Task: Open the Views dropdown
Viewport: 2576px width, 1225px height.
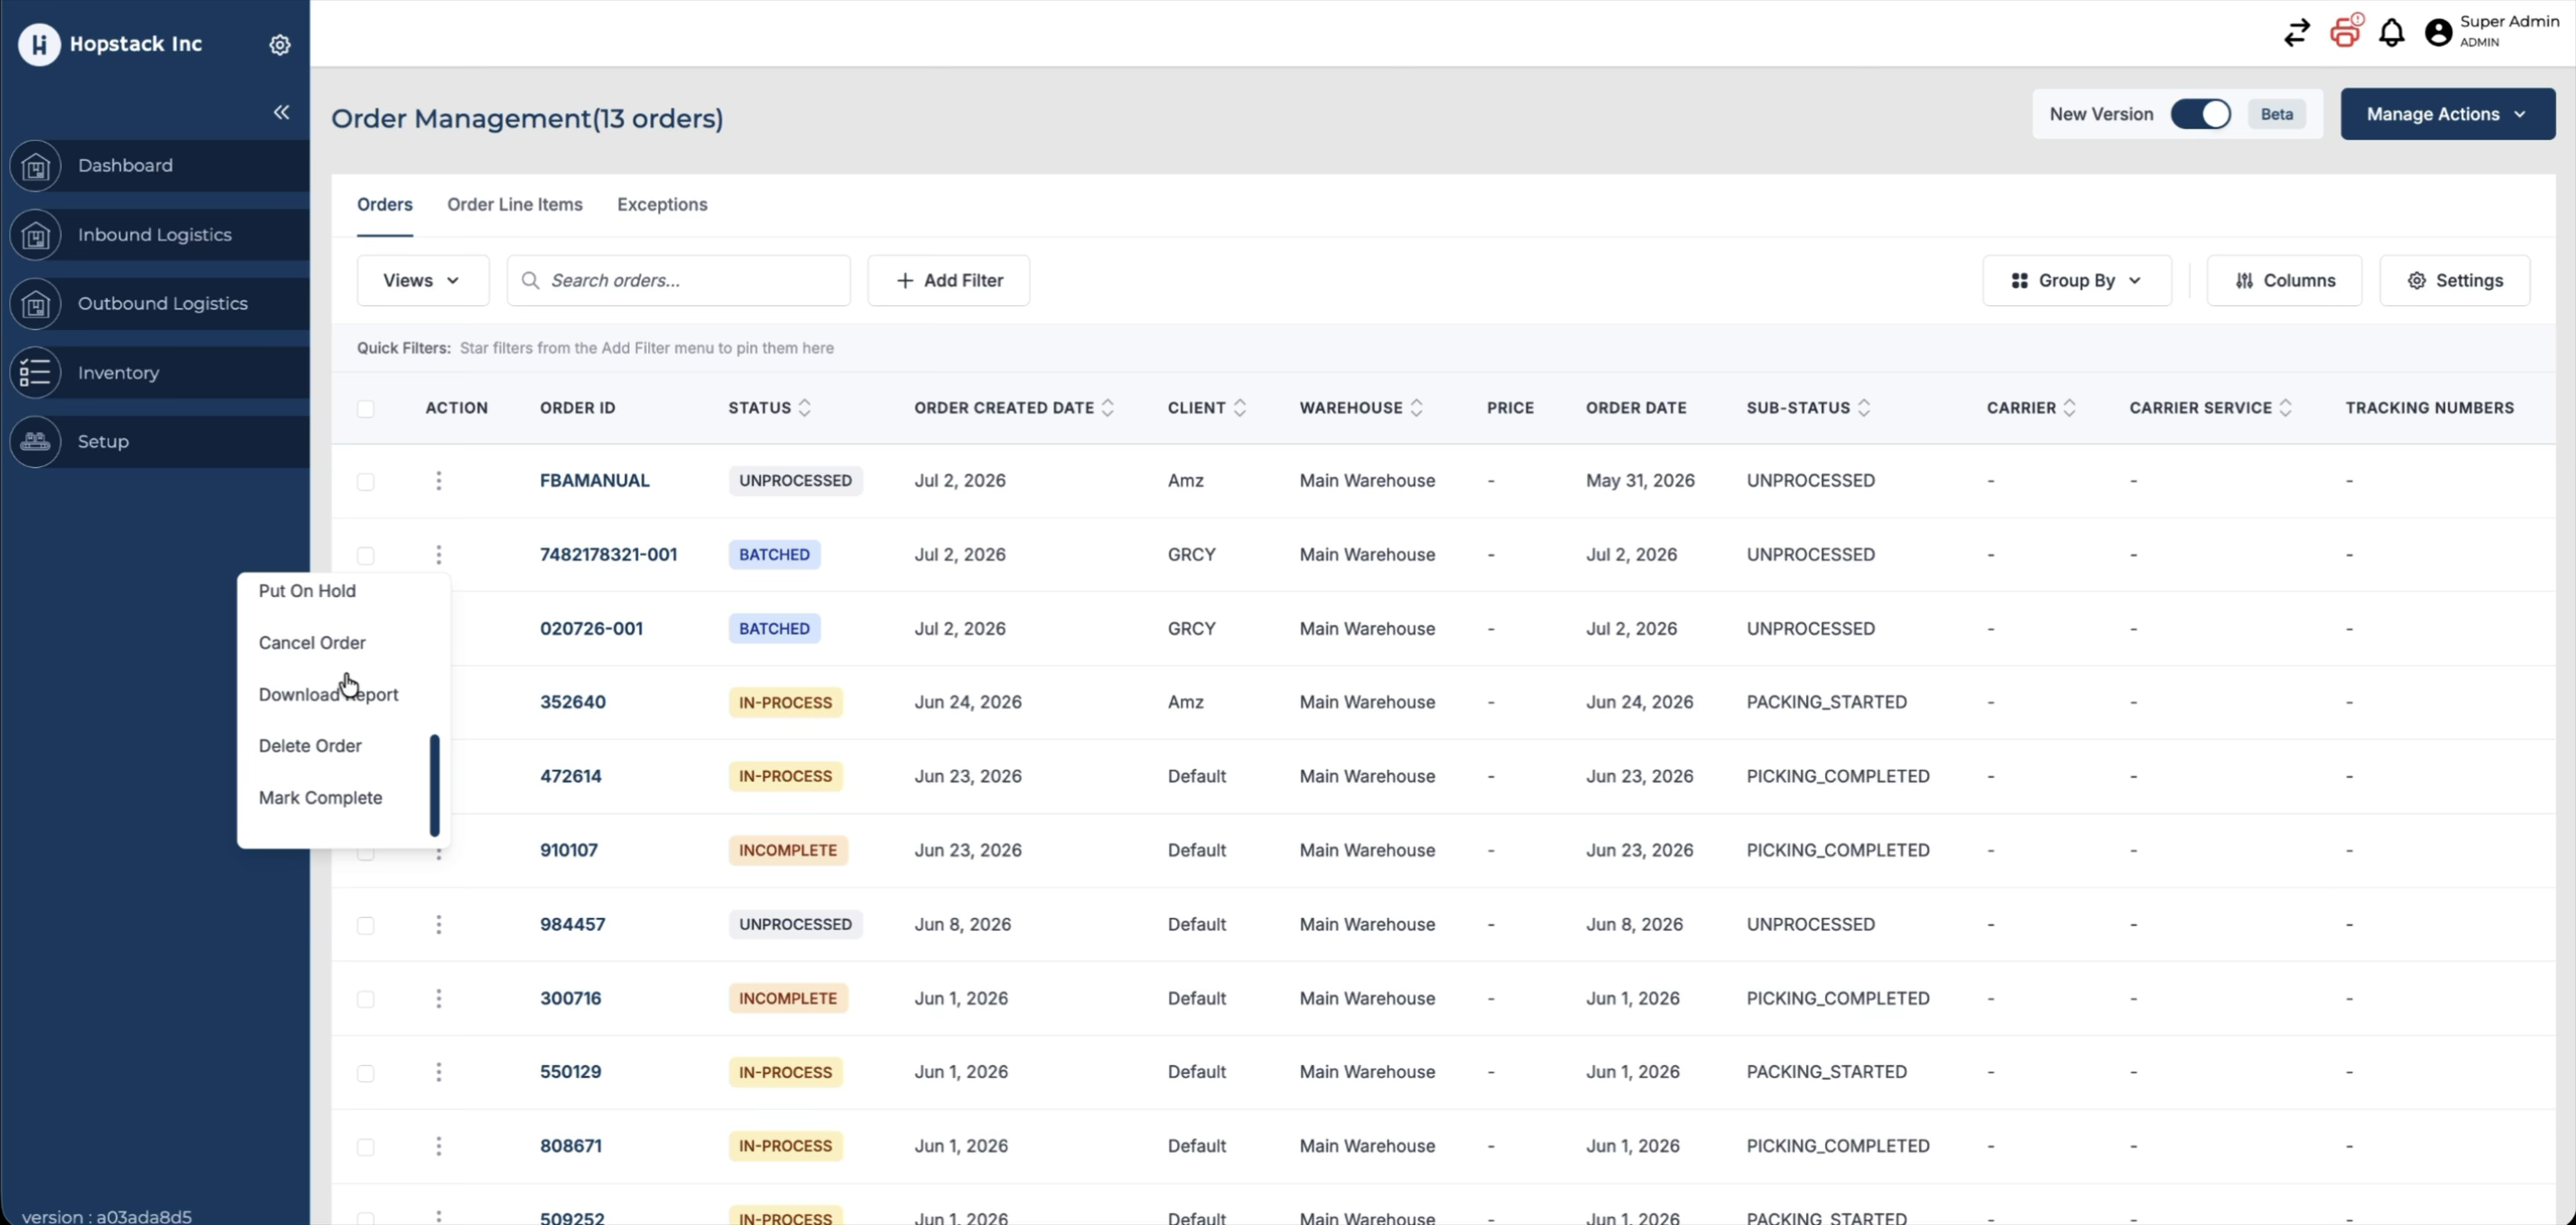Action: pos(423,281)
